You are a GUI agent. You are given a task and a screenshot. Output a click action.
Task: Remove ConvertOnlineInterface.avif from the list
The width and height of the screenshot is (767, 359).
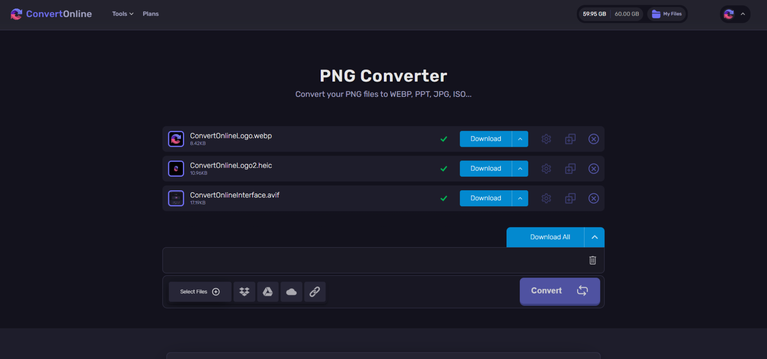(x=594, y=198)
